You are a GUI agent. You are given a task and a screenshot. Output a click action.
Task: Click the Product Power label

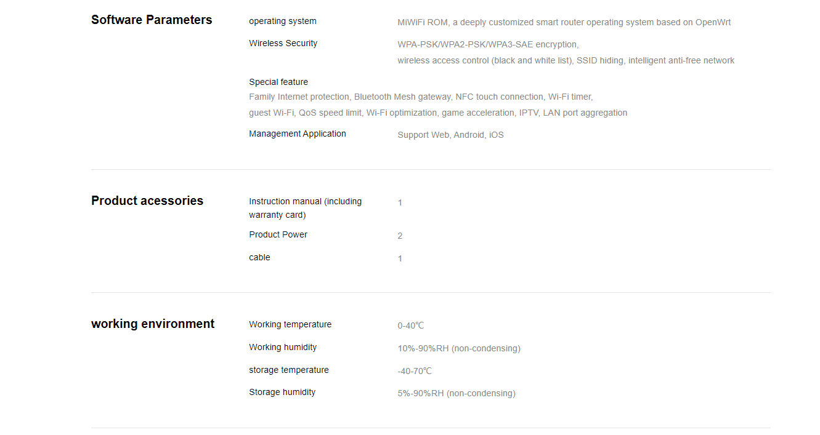278,234
